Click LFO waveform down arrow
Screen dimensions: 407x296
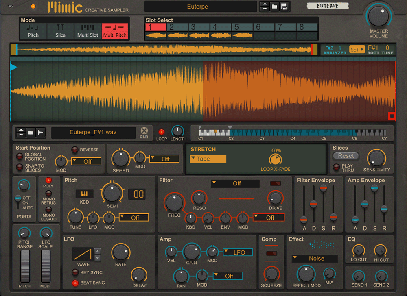click(x=97, y=258)
